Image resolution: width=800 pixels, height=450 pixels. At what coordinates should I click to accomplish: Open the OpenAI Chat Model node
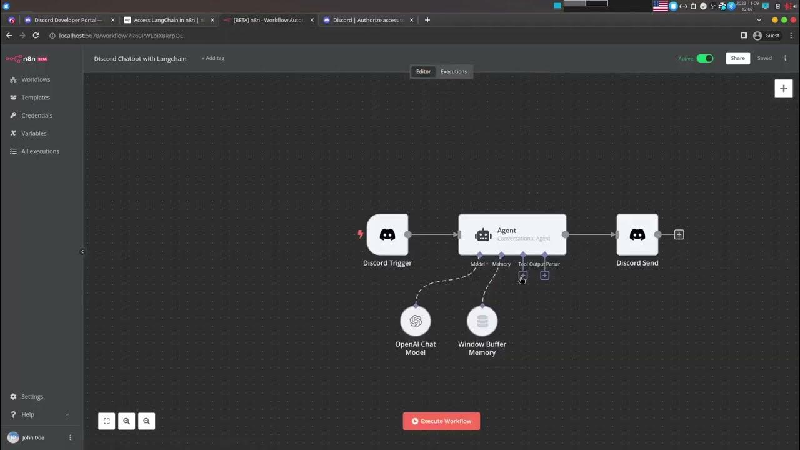(416, 321)
